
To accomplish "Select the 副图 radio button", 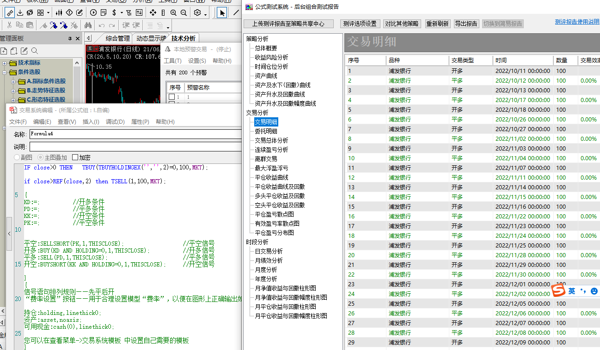I will point(17,157).
